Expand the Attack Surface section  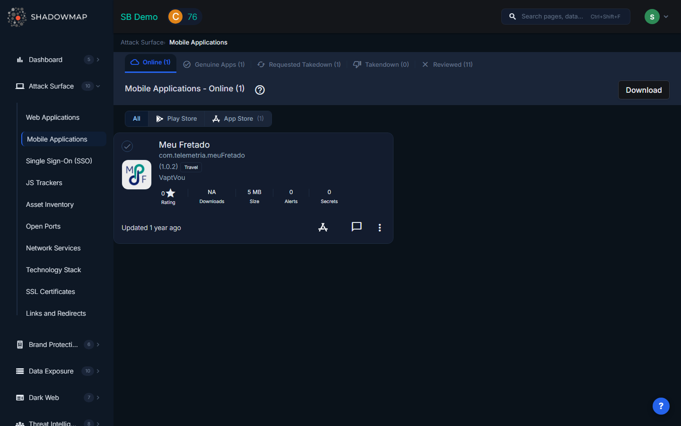point(98,86)
